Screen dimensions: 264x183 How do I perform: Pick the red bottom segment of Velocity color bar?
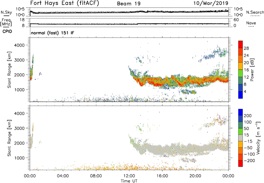click(x=241, y=164)
